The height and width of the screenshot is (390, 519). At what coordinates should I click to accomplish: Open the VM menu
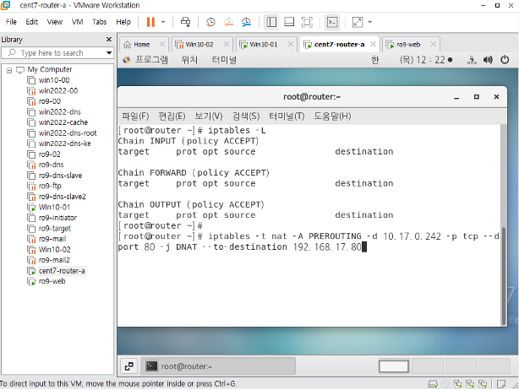[x=77, y=22]
